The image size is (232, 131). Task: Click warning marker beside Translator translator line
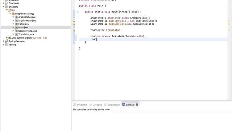(74, 30)
